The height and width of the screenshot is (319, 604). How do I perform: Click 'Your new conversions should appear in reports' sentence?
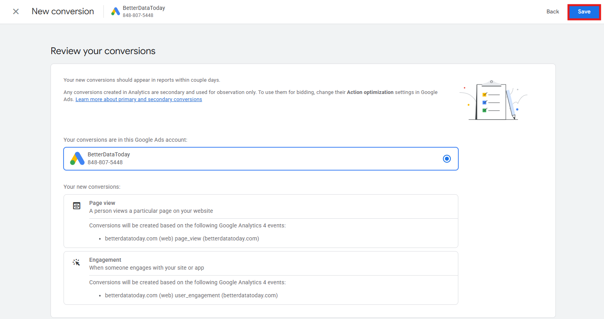142,80
